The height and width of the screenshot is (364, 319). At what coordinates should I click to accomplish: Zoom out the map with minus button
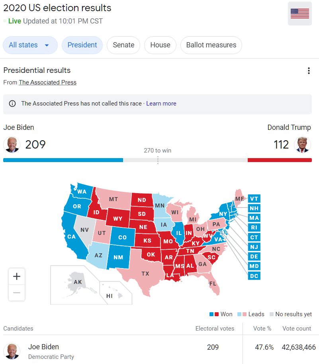(x=17, y=293)
